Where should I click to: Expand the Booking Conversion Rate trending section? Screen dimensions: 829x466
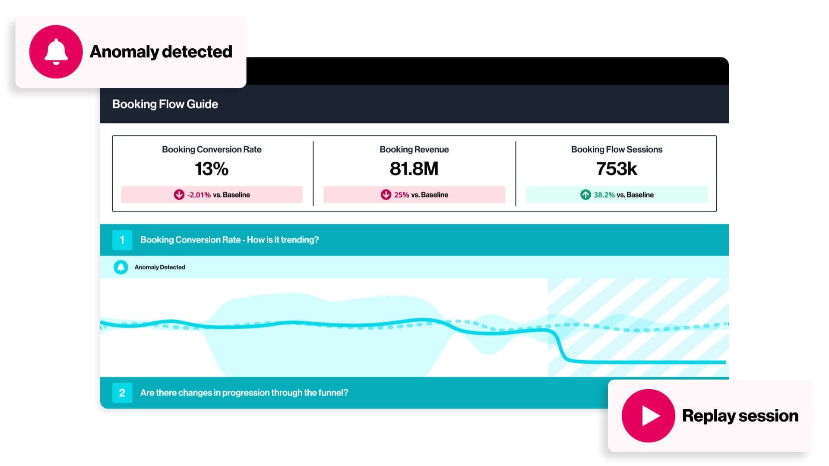click(229, 240)
